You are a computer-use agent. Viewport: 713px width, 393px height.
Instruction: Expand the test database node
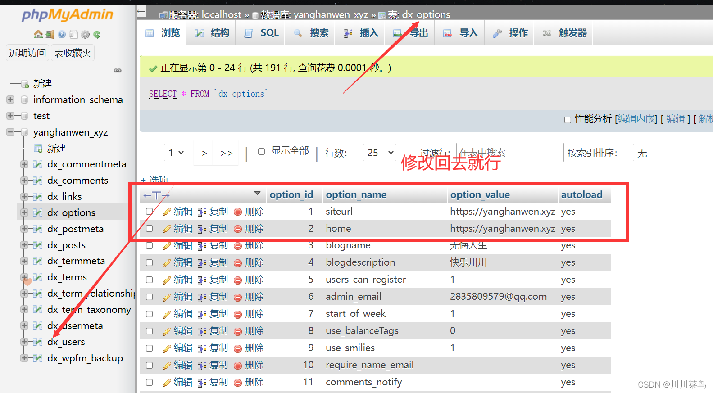pyautogui.click(x=10, y=116)
